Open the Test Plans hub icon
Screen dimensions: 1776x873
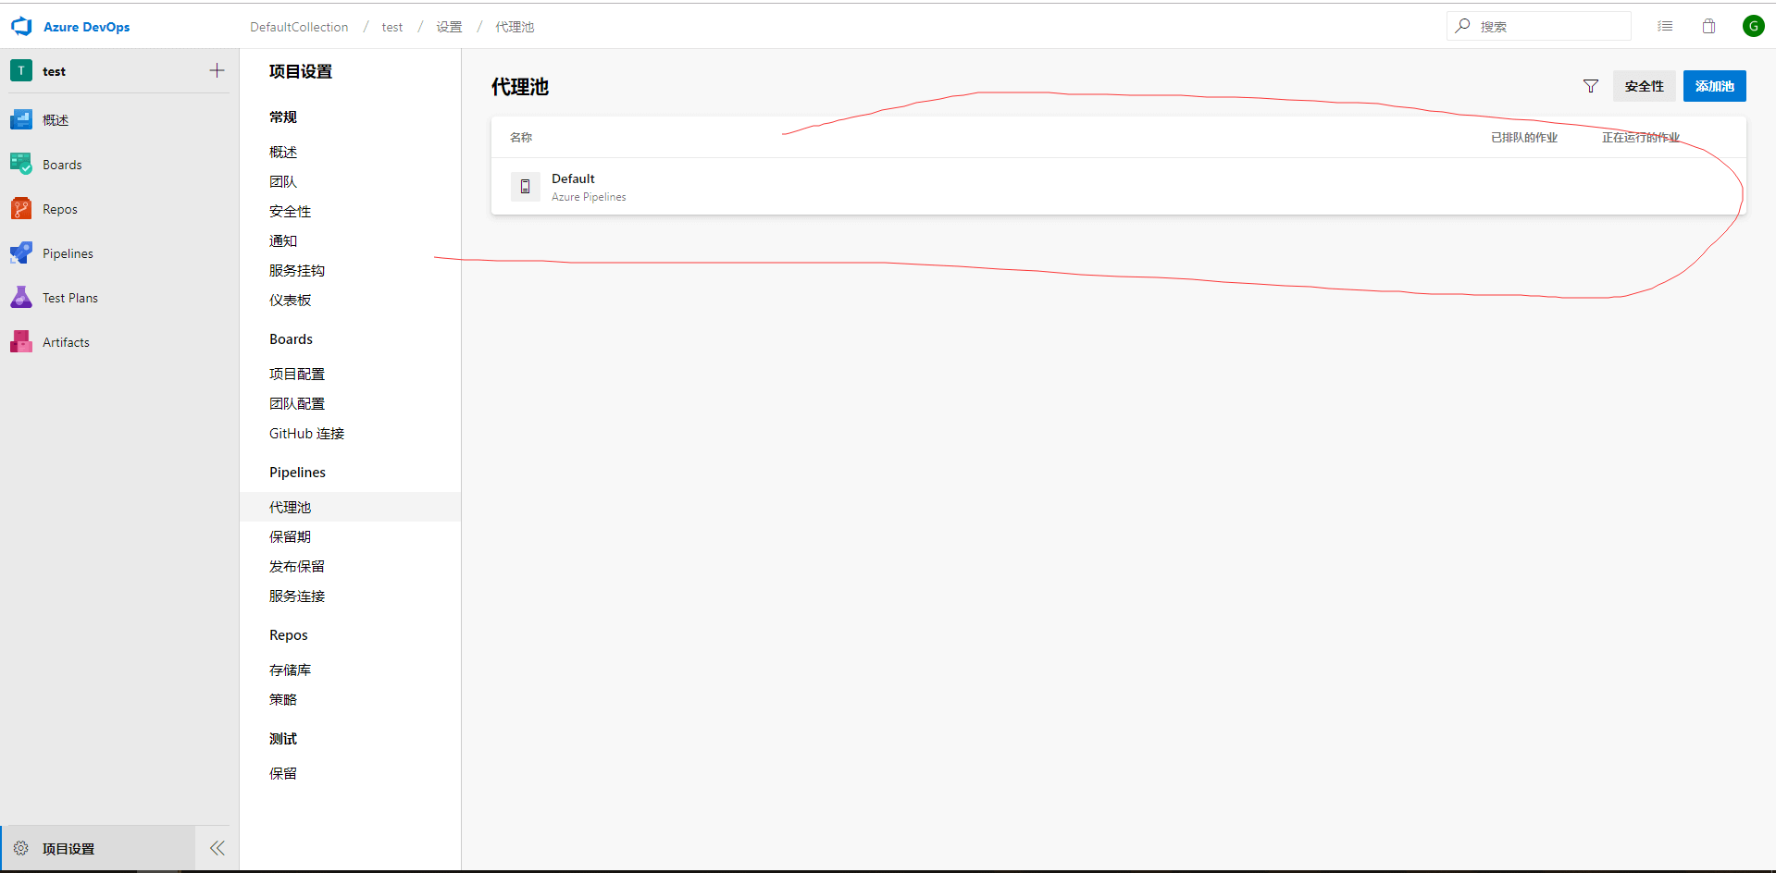pyautogui.click(x=21, y=298)
